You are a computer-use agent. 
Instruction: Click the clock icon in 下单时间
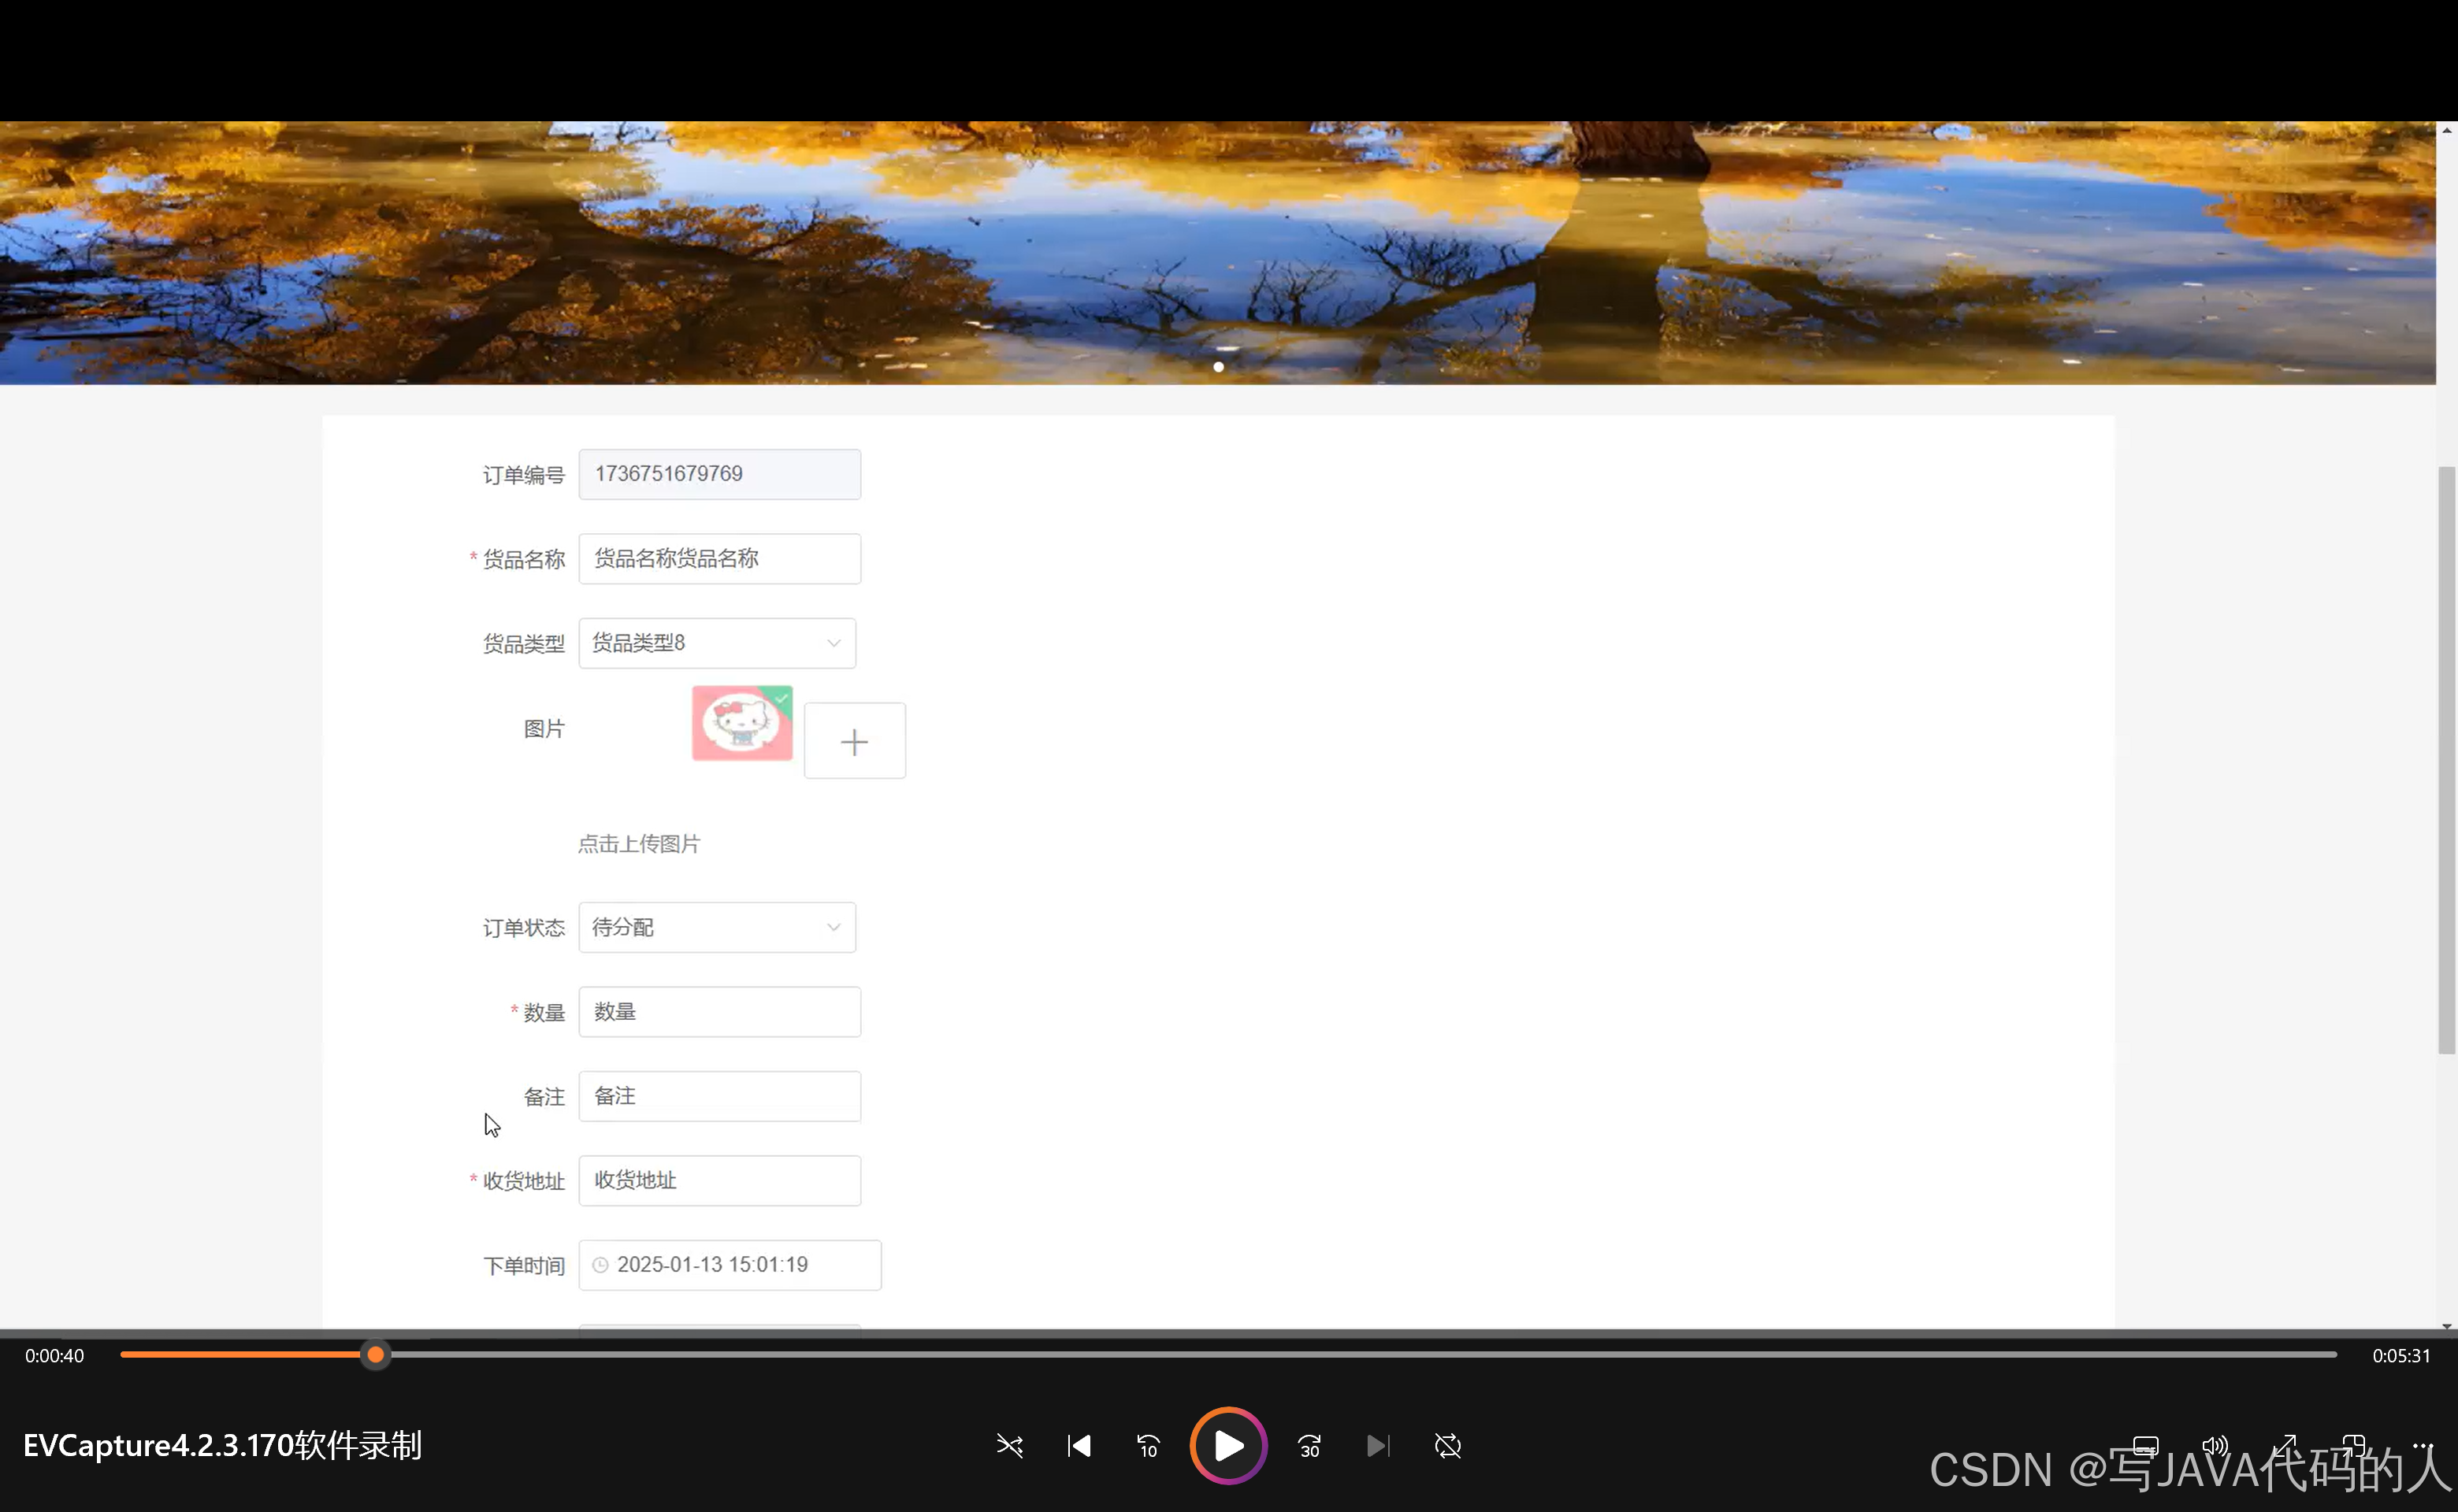pos(600,1265)
